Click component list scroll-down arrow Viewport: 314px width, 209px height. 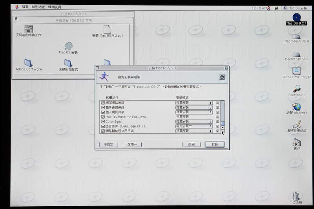point(223,132)
